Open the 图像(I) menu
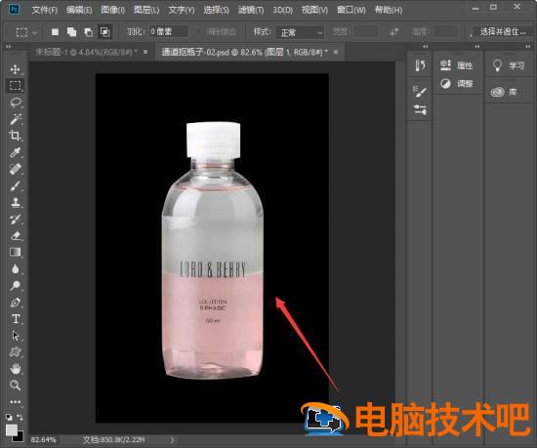 pos(112,10)
